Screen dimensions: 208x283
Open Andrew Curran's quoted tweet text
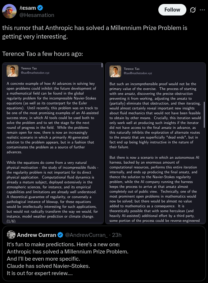68,258
